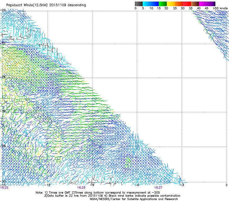This screenshot has width=229, height=201.
Task: Click the word 'descending' in the title
Action: point(77,5)
